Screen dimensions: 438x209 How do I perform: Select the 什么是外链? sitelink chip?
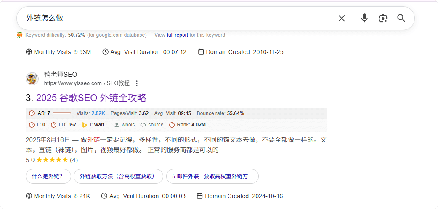[48, 176]
